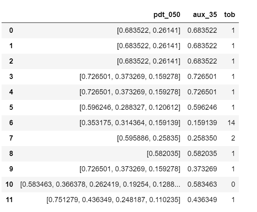This screenshot has width=257, height=212.
Task: Select row index 0
Action: coord(11,30)
